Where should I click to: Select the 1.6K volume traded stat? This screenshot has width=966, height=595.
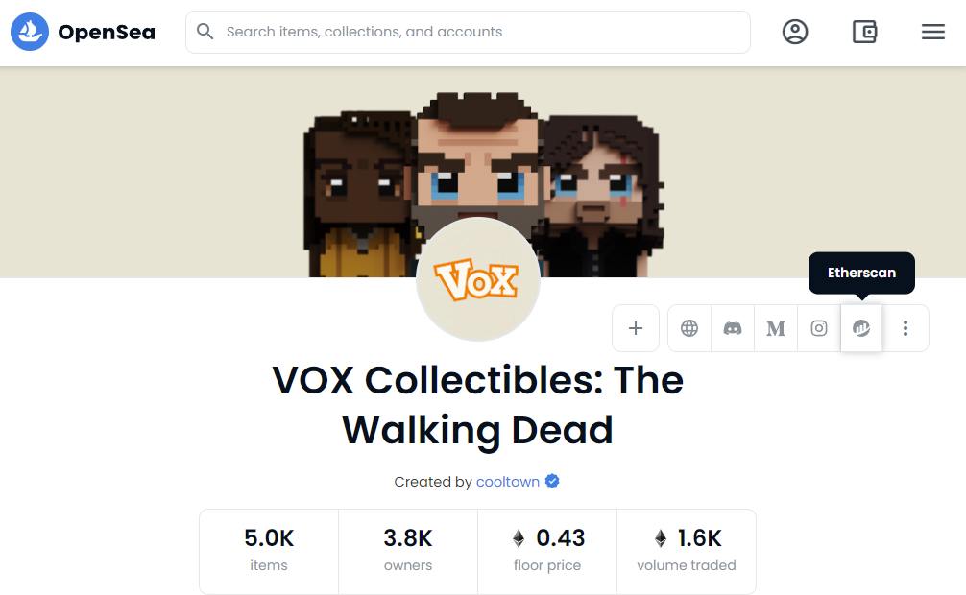tap(687, 551)
